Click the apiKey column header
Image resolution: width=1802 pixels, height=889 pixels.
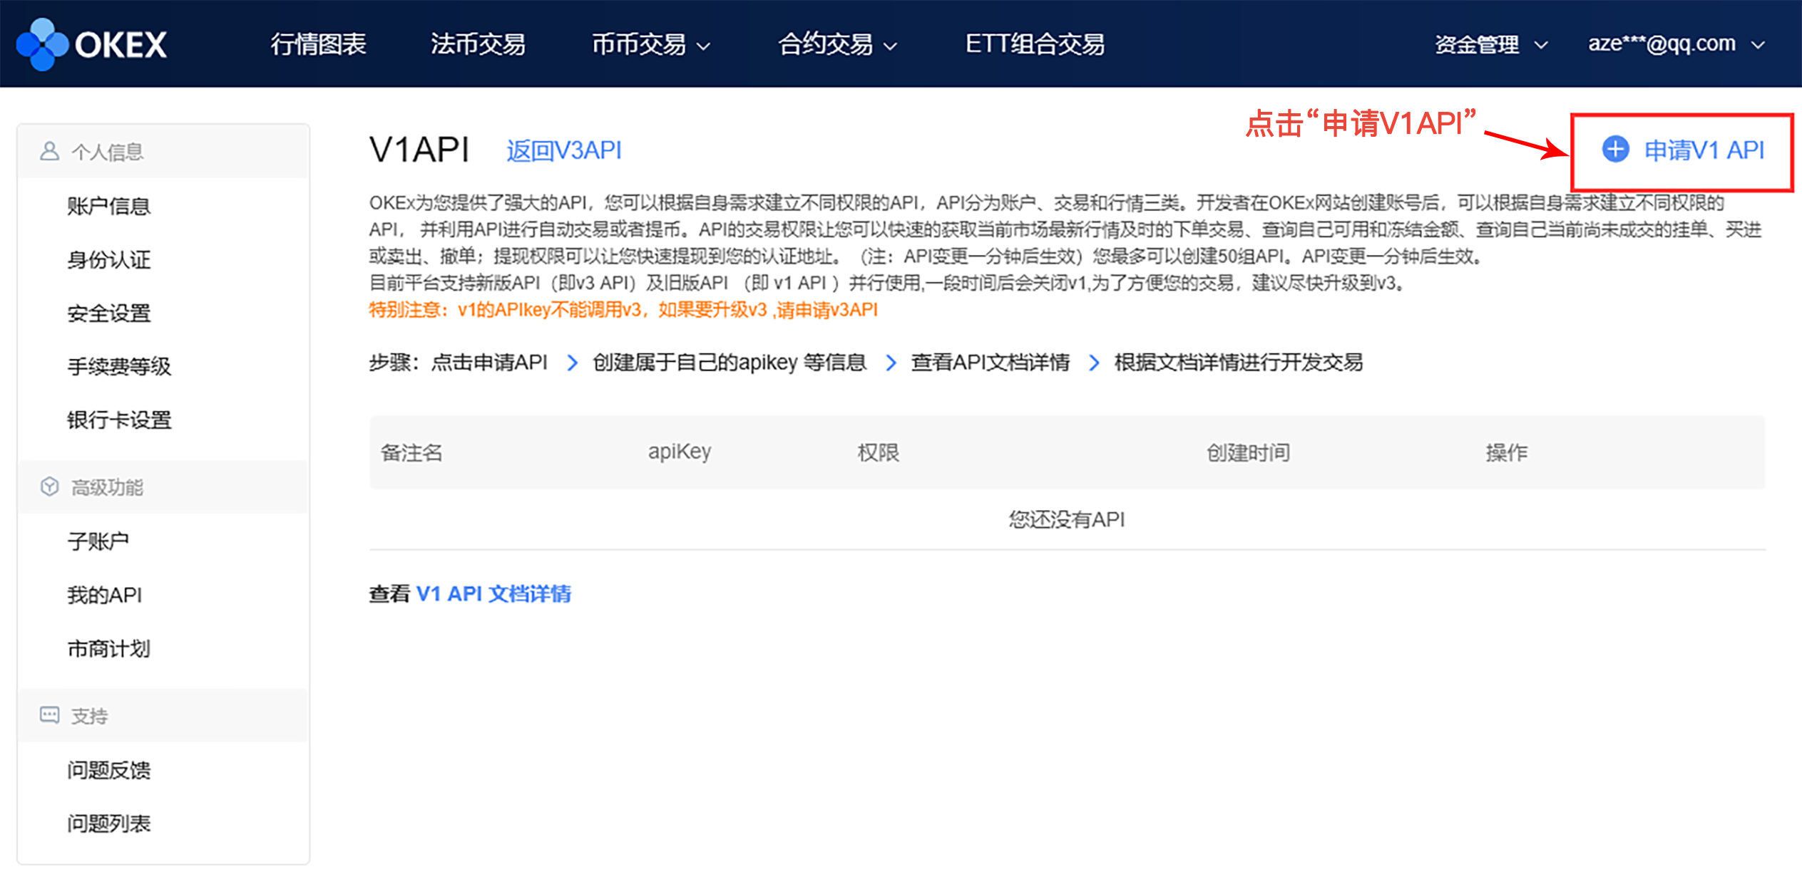(x=680, y=452)
